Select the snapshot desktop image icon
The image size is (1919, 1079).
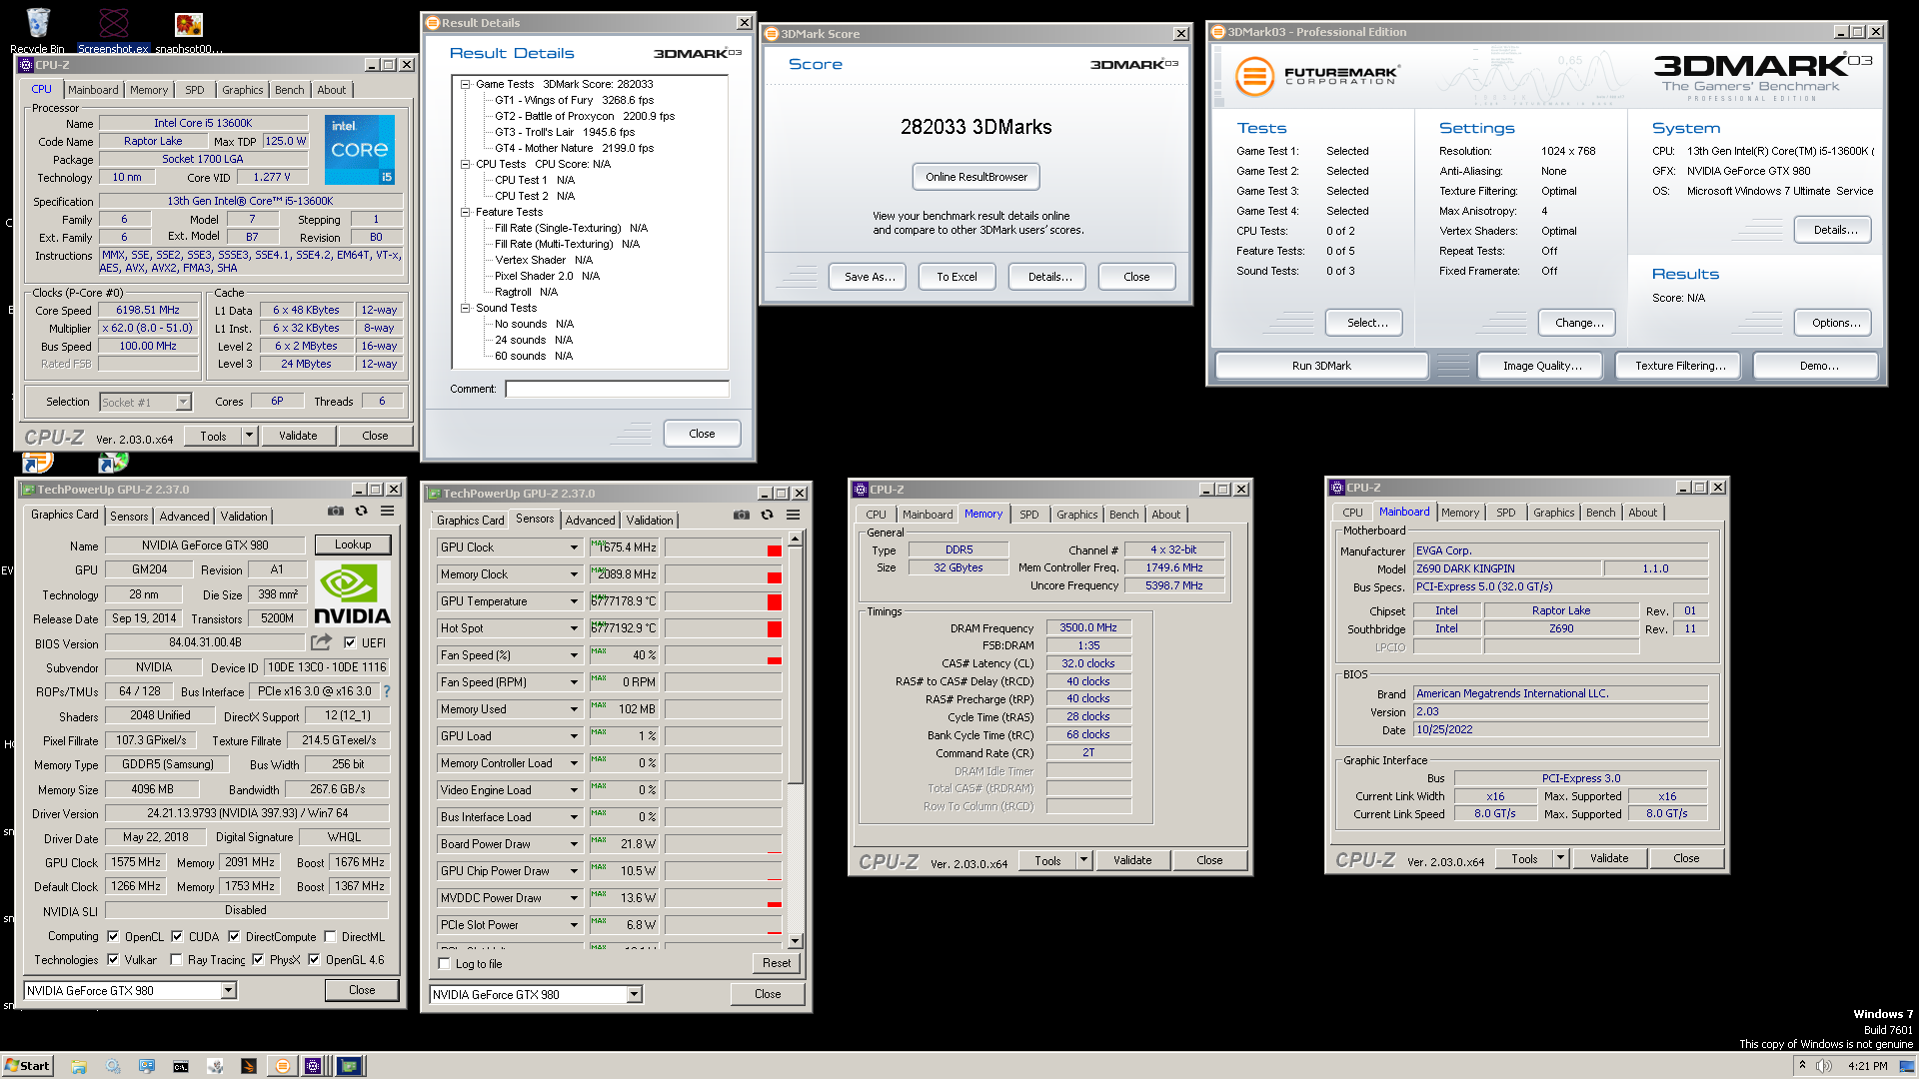(189, 29)
